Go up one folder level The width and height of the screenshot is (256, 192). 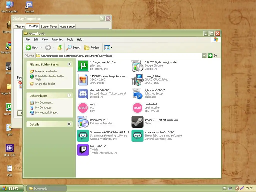[x=60, y=47]
